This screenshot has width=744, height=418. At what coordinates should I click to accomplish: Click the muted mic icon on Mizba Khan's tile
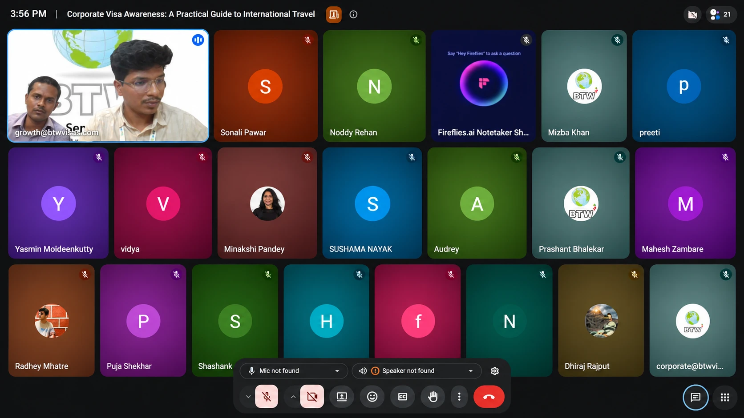617,40
